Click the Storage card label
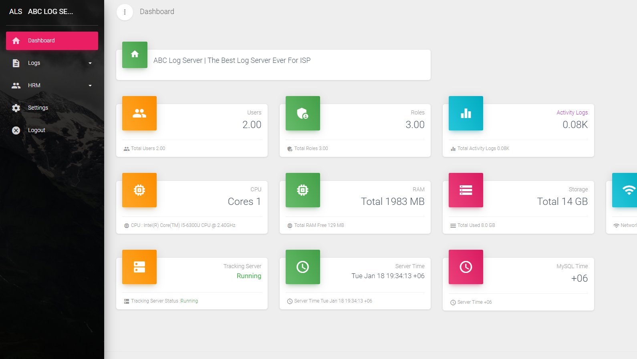The image size is (637, 359). click(x=579, y=189)
